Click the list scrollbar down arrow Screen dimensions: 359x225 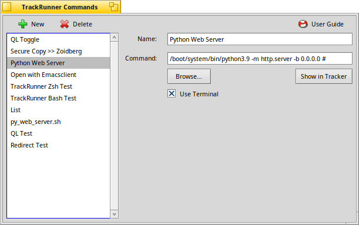pyautogui.click(x=114, y=214)
